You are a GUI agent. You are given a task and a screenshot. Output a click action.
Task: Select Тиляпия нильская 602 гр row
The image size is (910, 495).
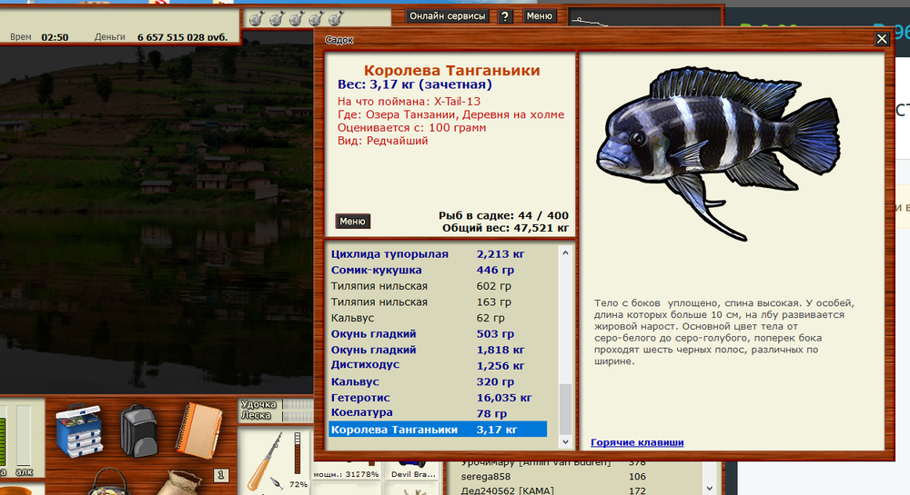click(439, 286)
